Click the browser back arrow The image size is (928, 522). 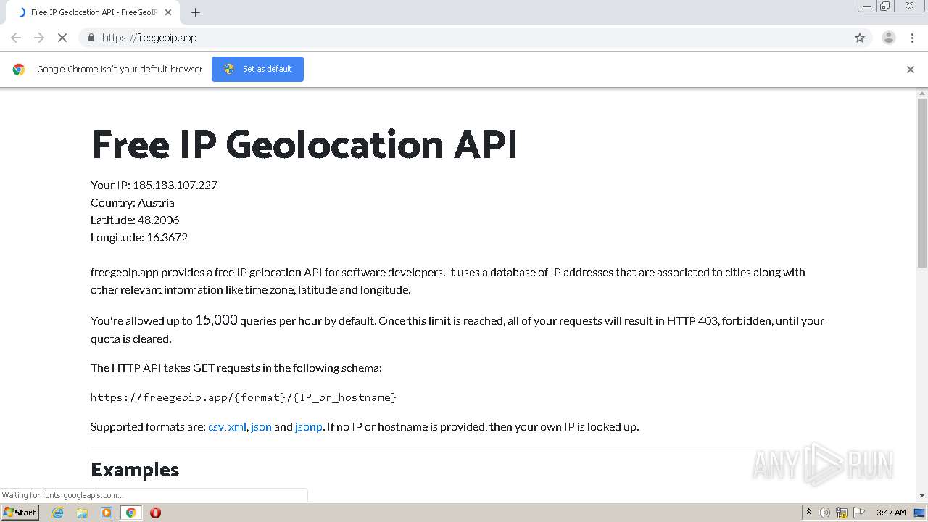(x=16, y=38)
